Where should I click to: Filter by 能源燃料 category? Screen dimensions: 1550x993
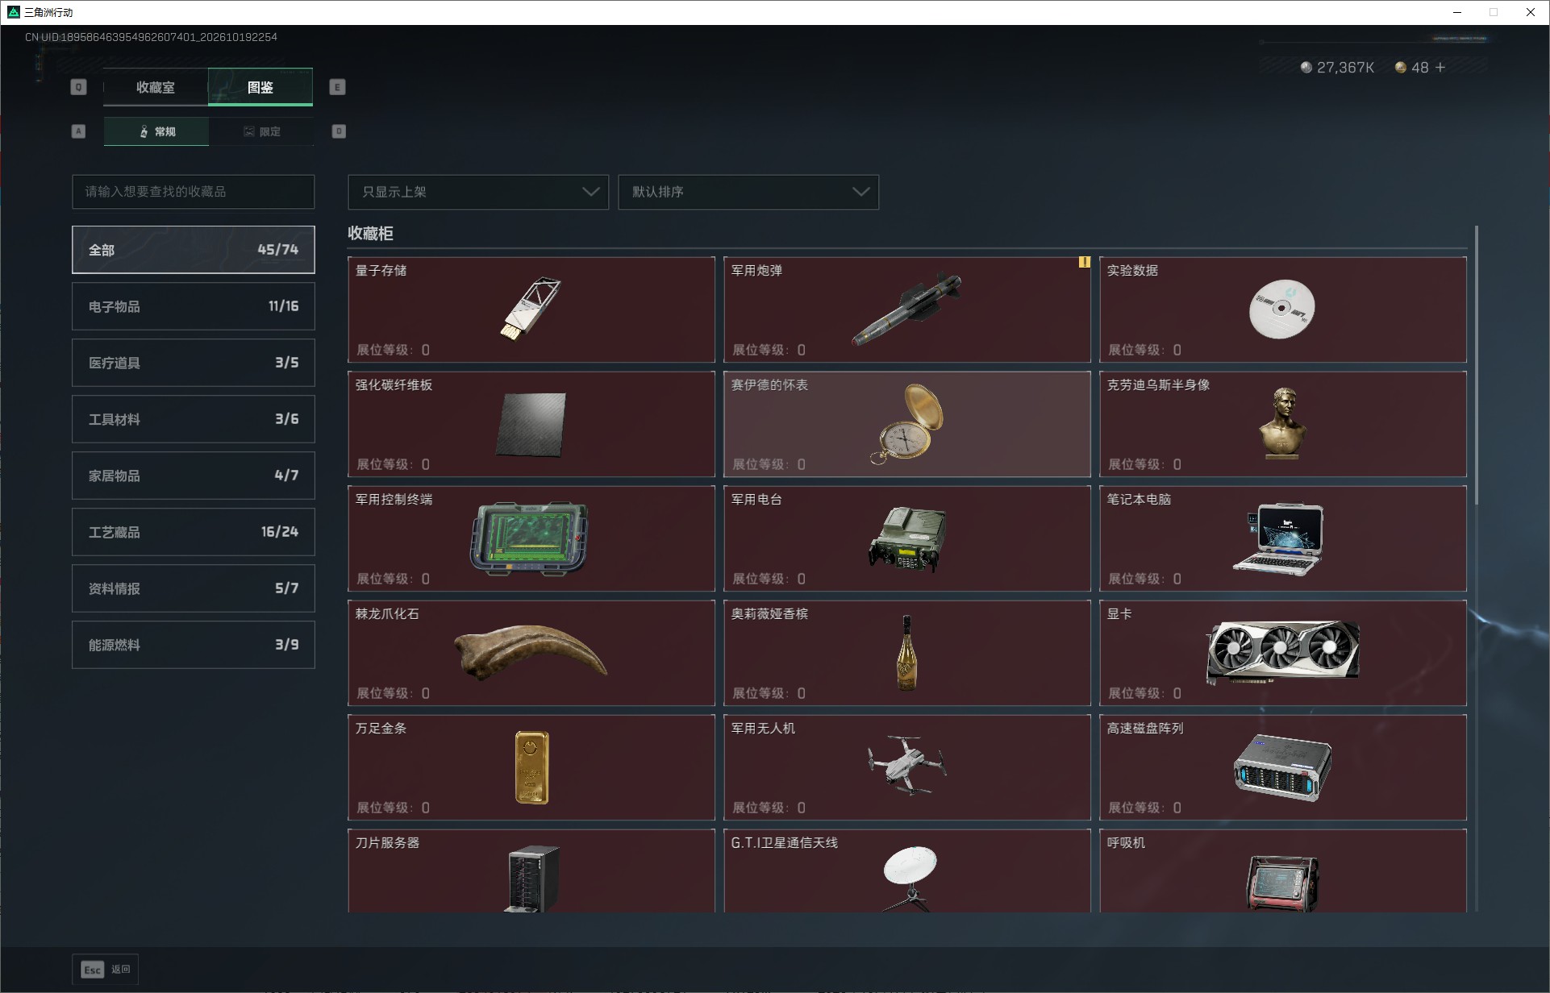point(194,645)
